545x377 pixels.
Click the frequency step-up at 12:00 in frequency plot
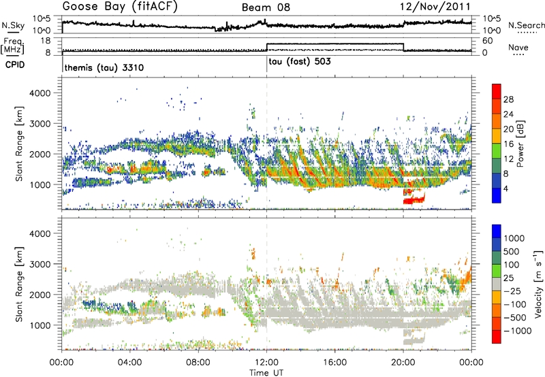click(x=266, y=48)
